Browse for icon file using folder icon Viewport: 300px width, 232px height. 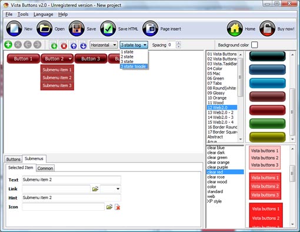click(109, 207)
